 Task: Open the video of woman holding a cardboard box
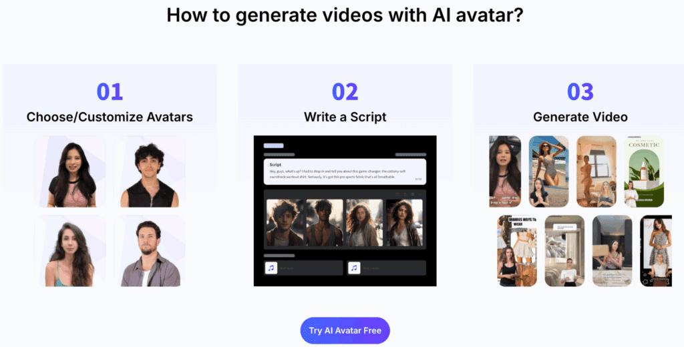(x=612, y=251)
